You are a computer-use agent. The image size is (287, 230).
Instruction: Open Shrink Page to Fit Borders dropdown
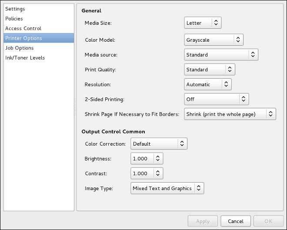point(230,114)
